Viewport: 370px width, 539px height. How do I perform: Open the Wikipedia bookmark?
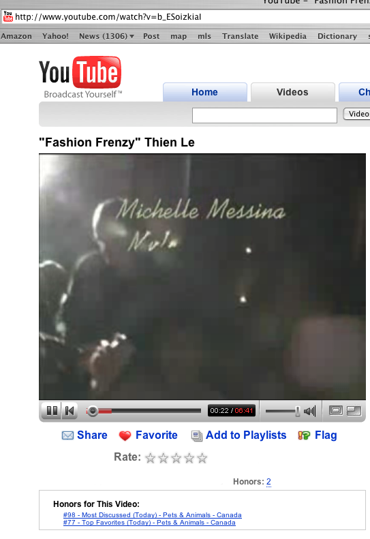[288, 36]
